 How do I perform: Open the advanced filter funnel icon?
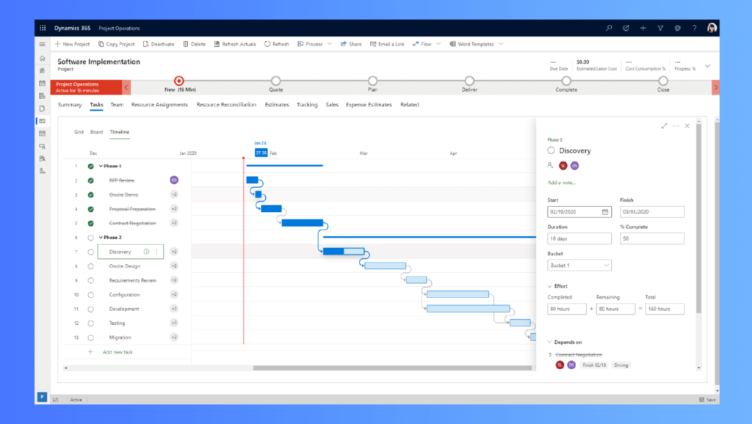(x=660, y=29)
